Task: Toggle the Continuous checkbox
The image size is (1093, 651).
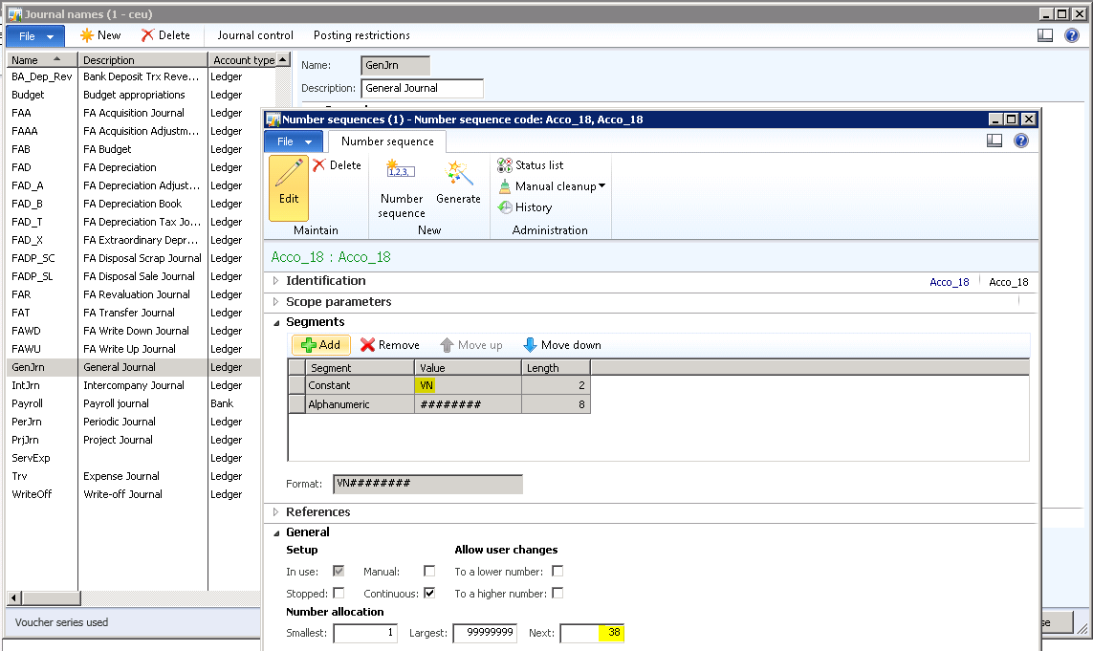Action: [x=429, y=594]
